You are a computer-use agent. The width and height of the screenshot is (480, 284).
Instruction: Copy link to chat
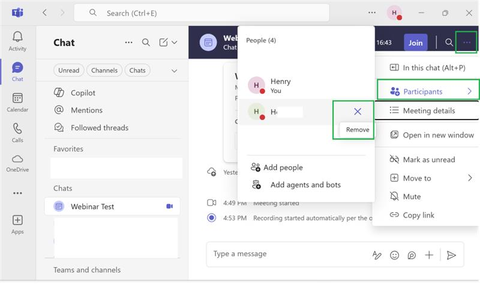(x=427, y=215)
